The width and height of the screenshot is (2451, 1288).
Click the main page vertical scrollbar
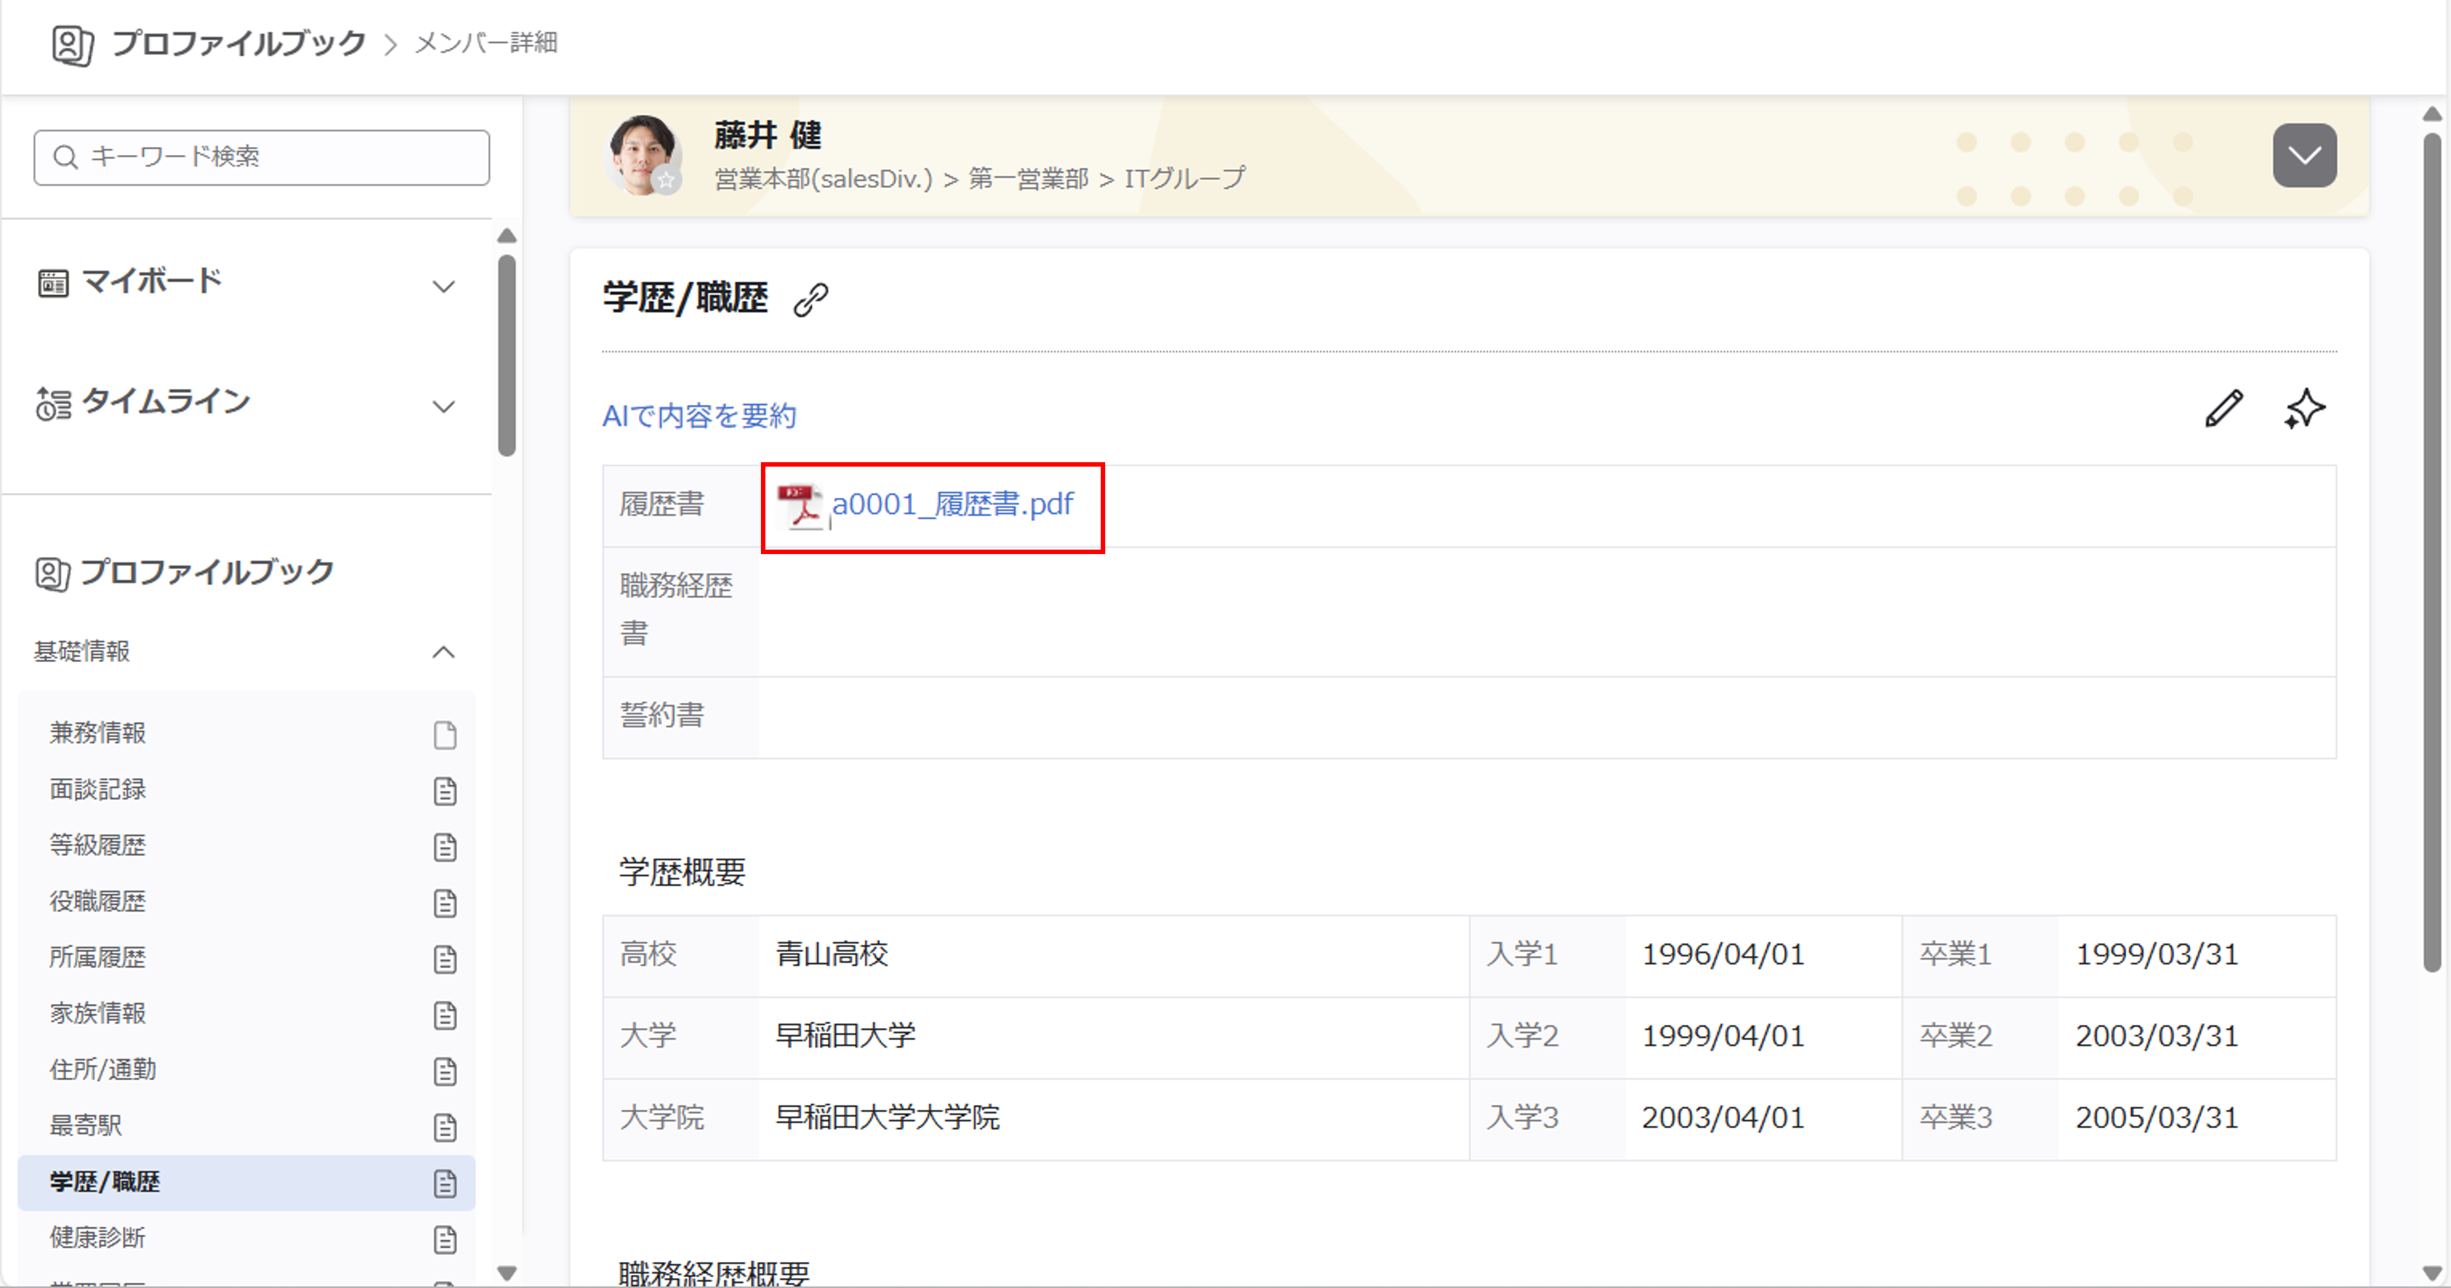point(2431,552)
